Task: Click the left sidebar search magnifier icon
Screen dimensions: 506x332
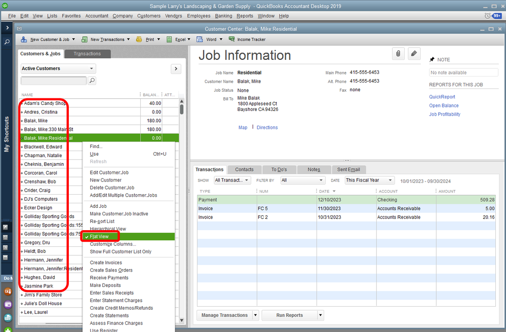Action: point(7,42)
